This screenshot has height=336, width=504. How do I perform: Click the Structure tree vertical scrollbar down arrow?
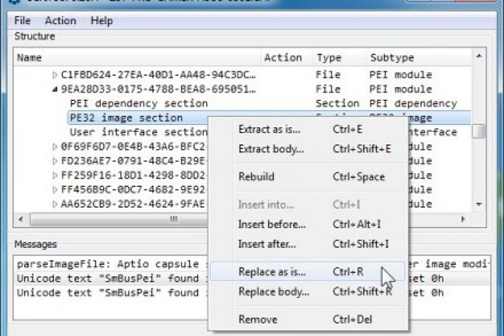point(479,203)
